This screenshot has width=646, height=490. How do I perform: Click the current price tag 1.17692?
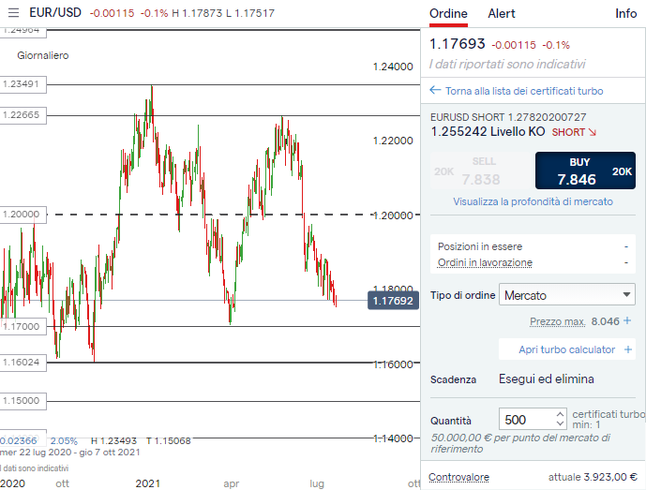(393, 301)
